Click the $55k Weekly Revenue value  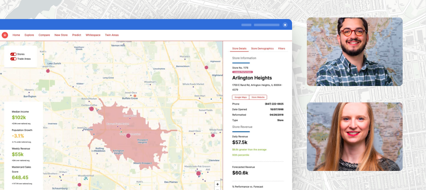[18, 154]
